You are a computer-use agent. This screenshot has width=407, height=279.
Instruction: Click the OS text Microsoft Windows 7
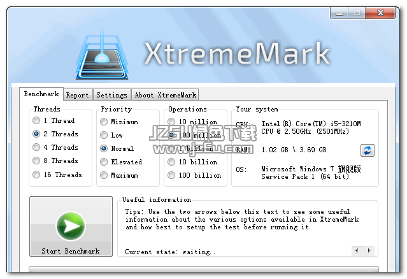[x=311, y=173]
